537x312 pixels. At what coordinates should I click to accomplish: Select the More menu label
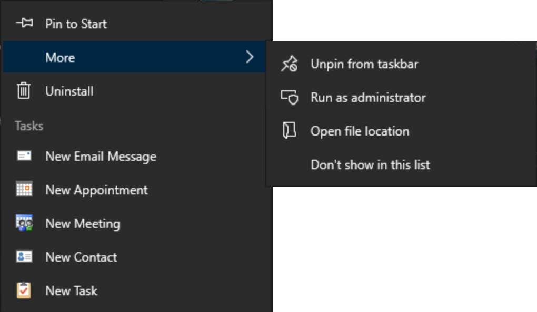click(60, 57)
